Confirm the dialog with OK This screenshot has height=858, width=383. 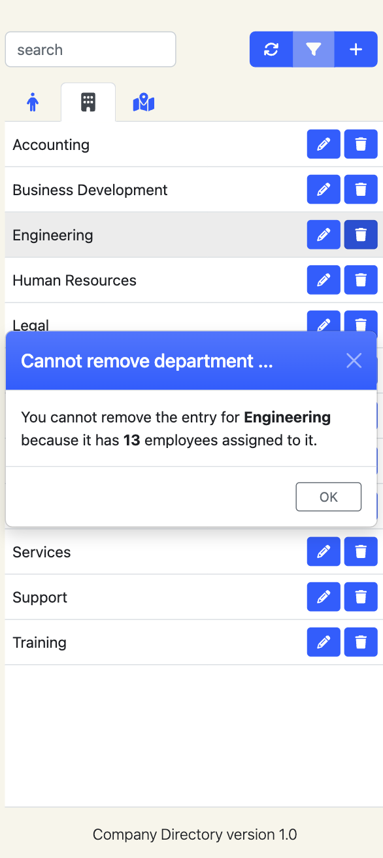(329, 496)
